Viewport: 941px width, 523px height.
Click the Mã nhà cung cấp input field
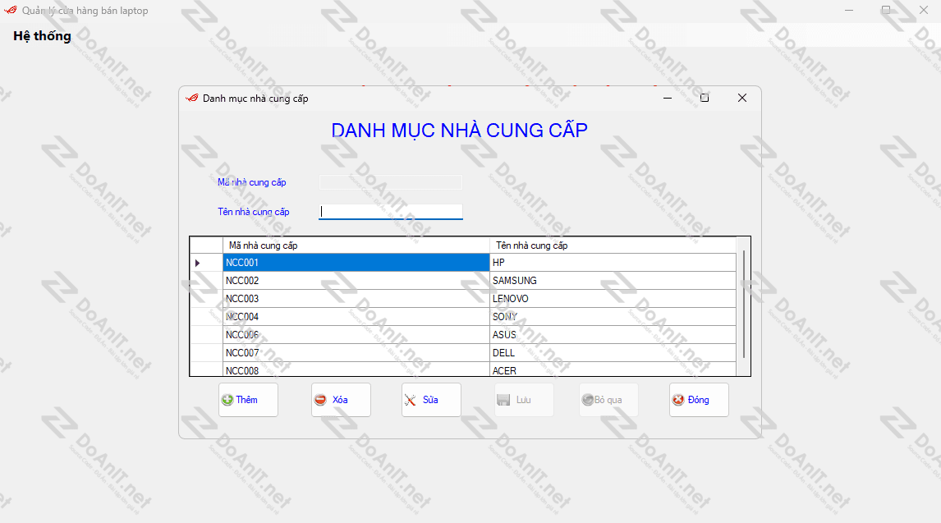(391, 182)
